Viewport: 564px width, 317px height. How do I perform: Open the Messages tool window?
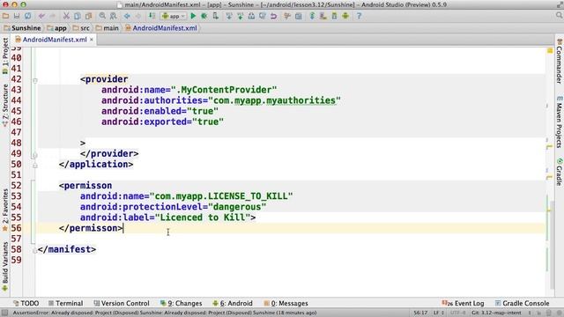(x=286, y=303)
